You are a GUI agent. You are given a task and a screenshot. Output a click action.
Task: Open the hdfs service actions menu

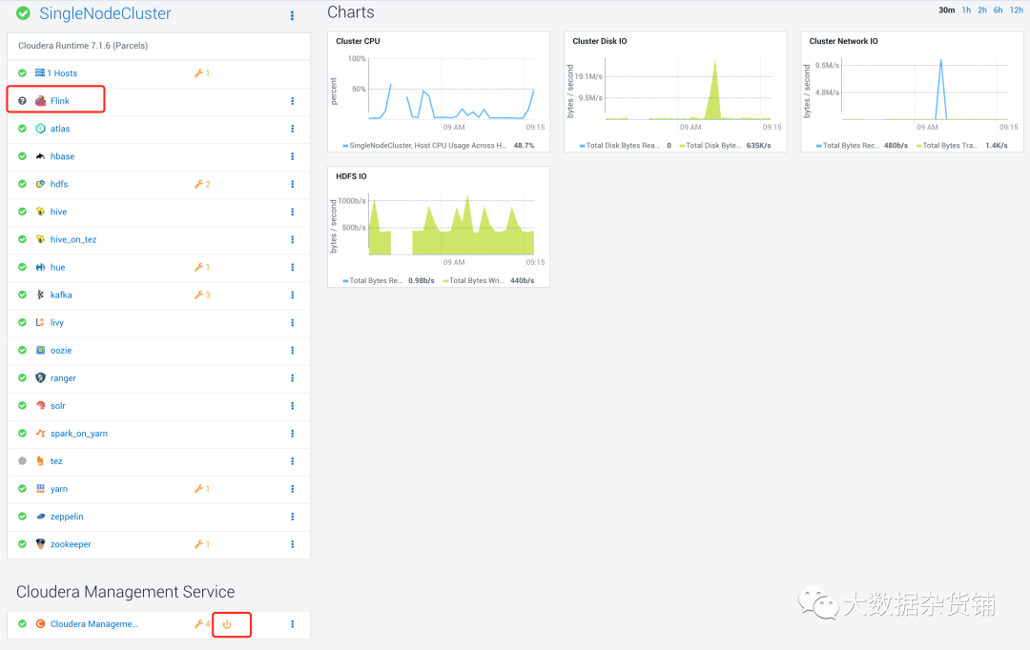[293, 184]
